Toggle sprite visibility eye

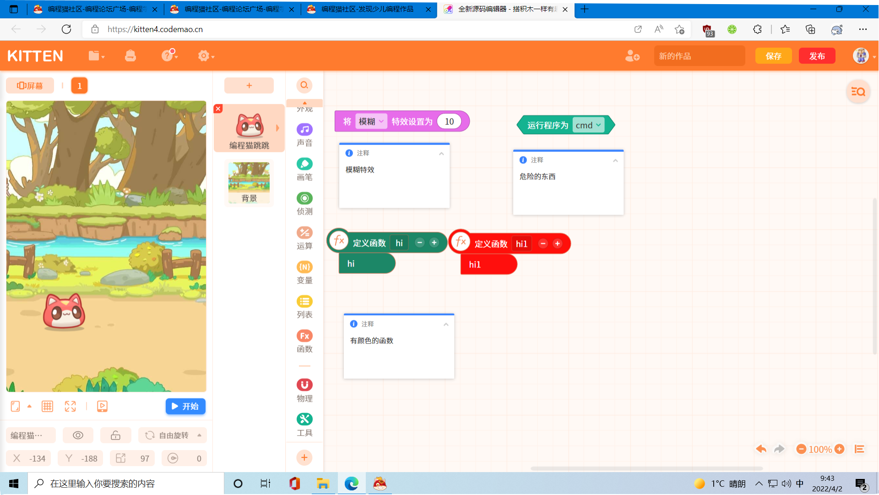click(x=78, y=435)
